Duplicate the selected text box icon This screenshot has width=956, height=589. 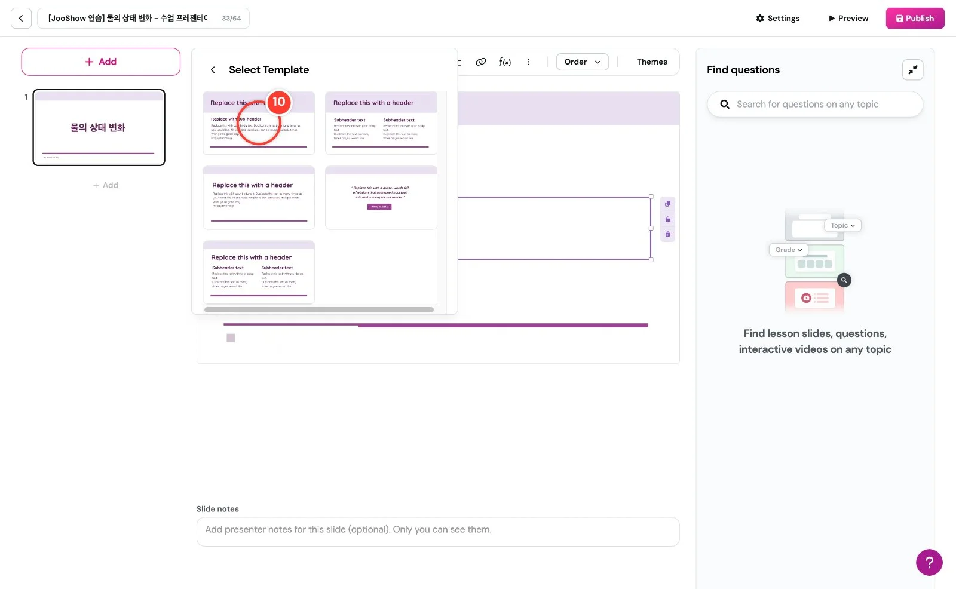[668, 204]
